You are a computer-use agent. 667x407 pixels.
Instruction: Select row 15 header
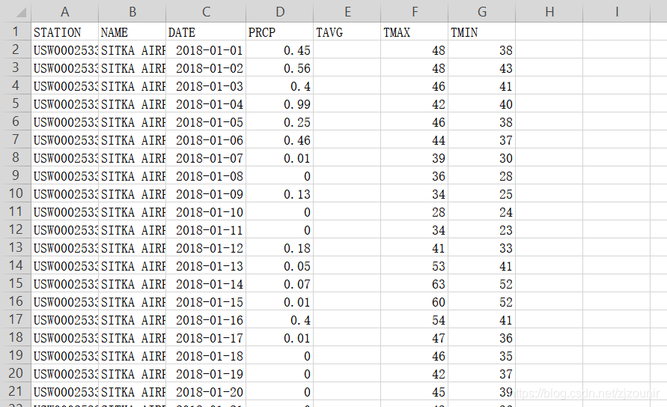click(x=16, y=283)
